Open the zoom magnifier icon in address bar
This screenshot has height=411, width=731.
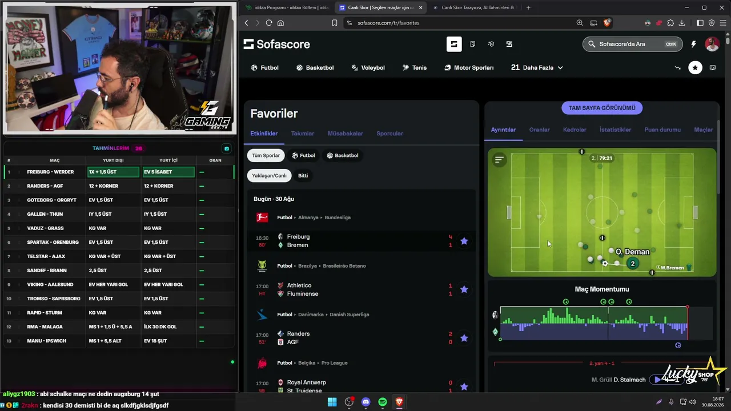pos(580,23)
